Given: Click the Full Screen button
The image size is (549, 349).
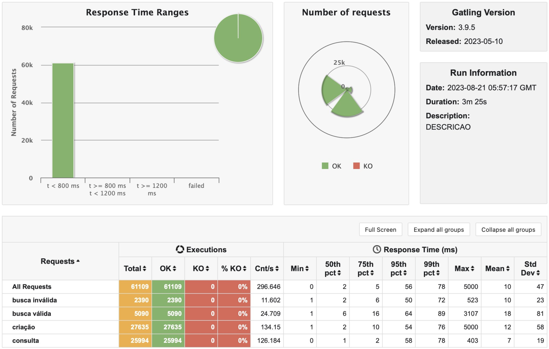Looking at the screenshot, I should point(380,229).
